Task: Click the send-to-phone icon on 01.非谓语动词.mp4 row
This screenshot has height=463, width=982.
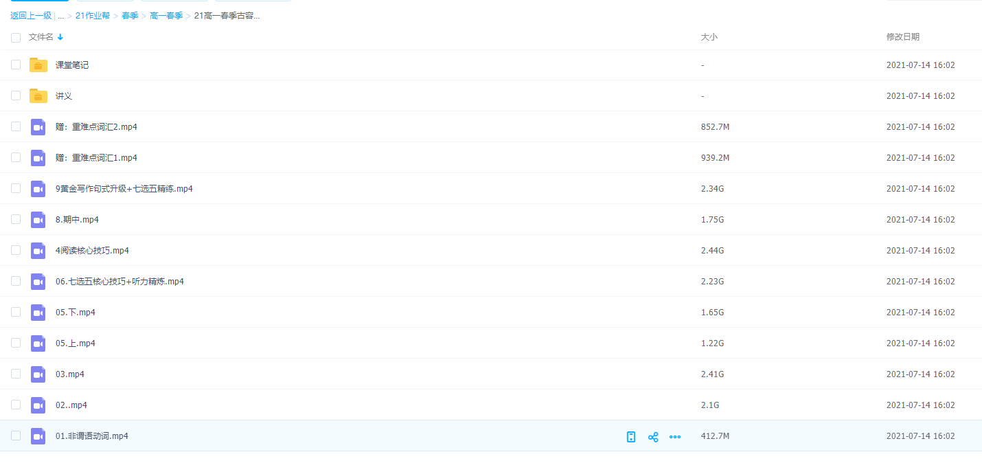Action: (x=631, y=437)
